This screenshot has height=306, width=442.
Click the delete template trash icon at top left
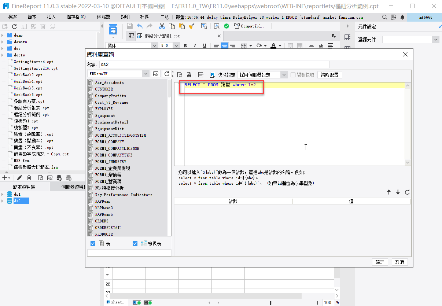(x=43, y=26)
